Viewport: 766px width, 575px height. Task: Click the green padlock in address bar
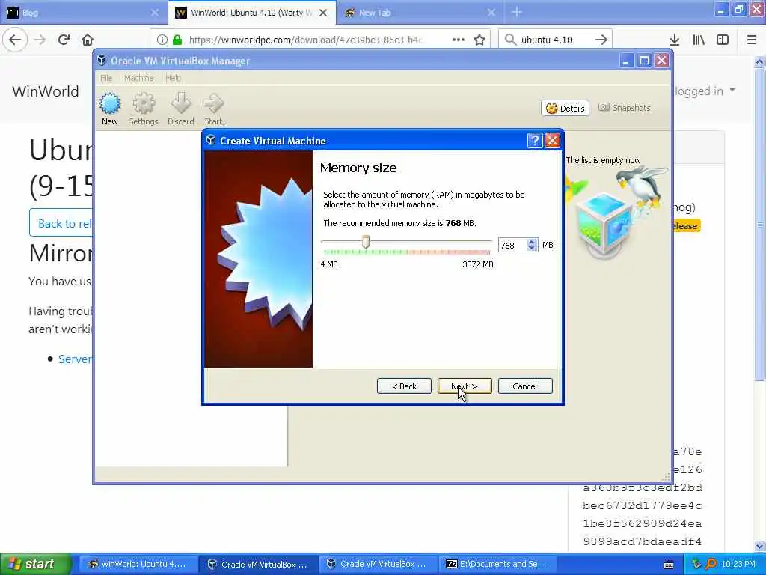point(177,40)
